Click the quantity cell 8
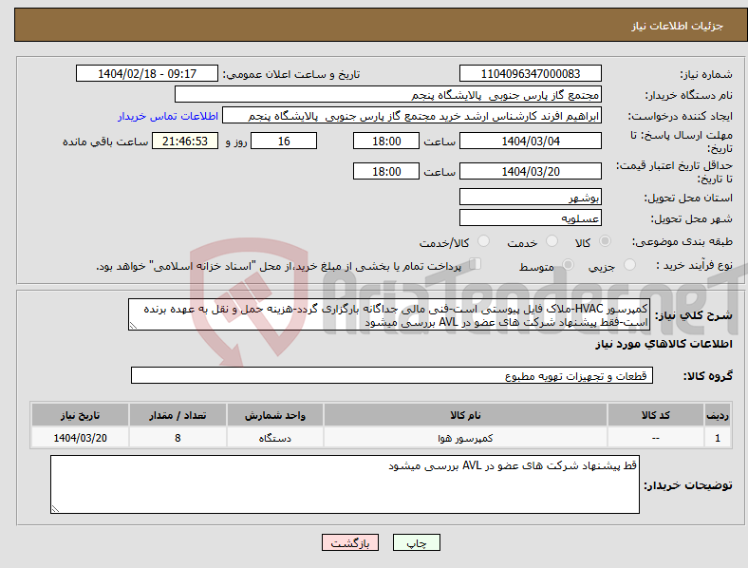The width and height of the screenshot is (748, 568). (178, 438)
